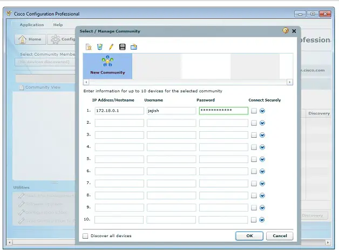
Task: Click the Home button in main window
Action: (30, 39)
